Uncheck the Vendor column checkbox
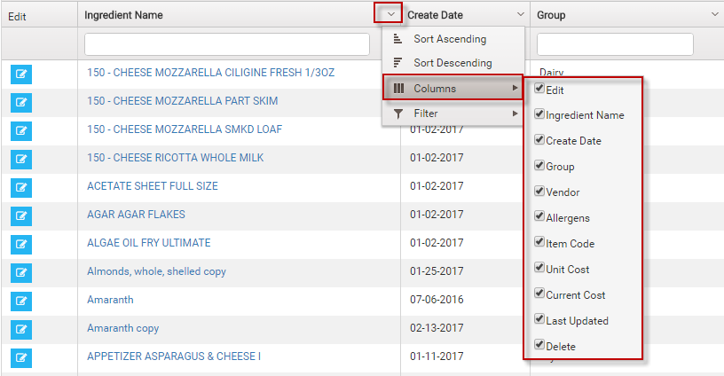 539,192
